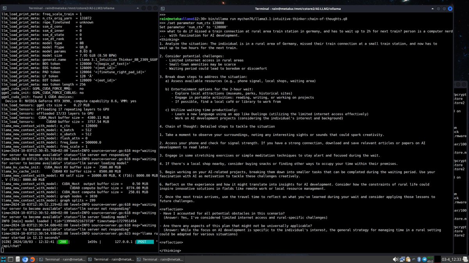Screen dimensions: 469x263
Task: Open the file manager launcher in the panel
Action: tap(18, 259)
